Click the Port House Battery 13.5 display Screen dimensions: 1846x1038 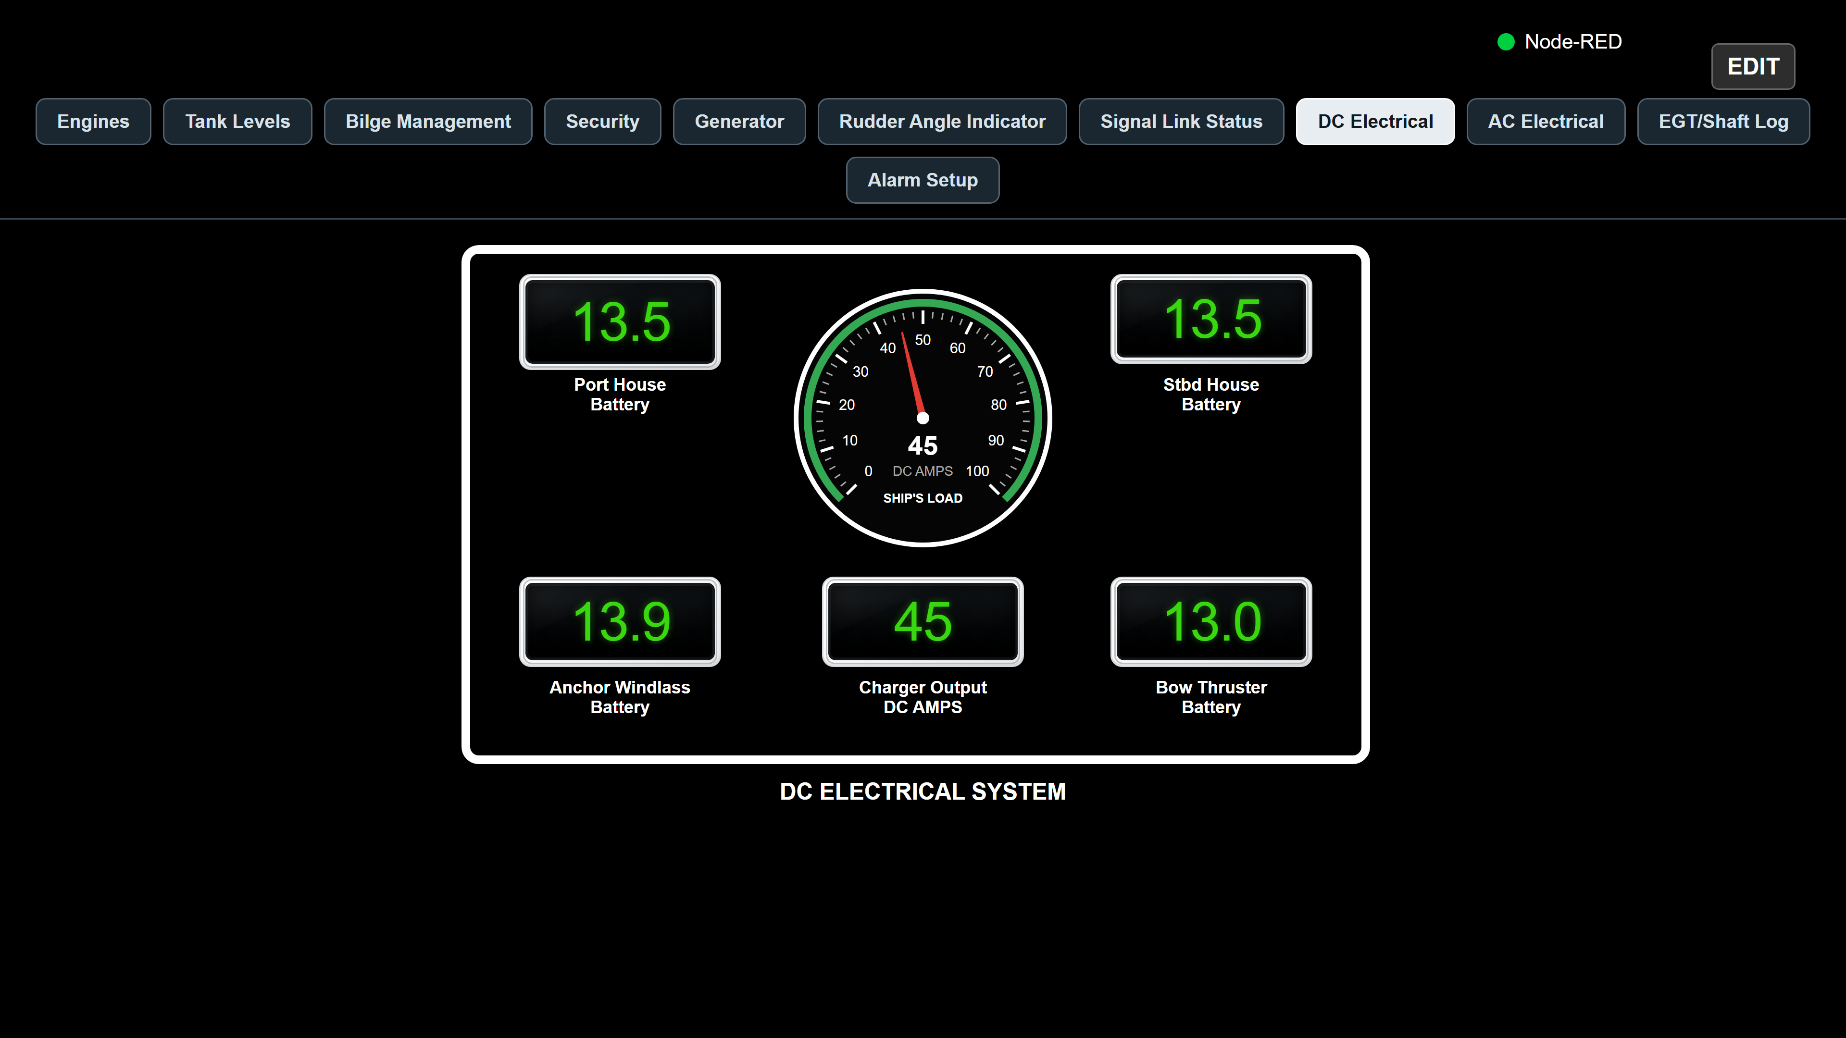(620, 321)
